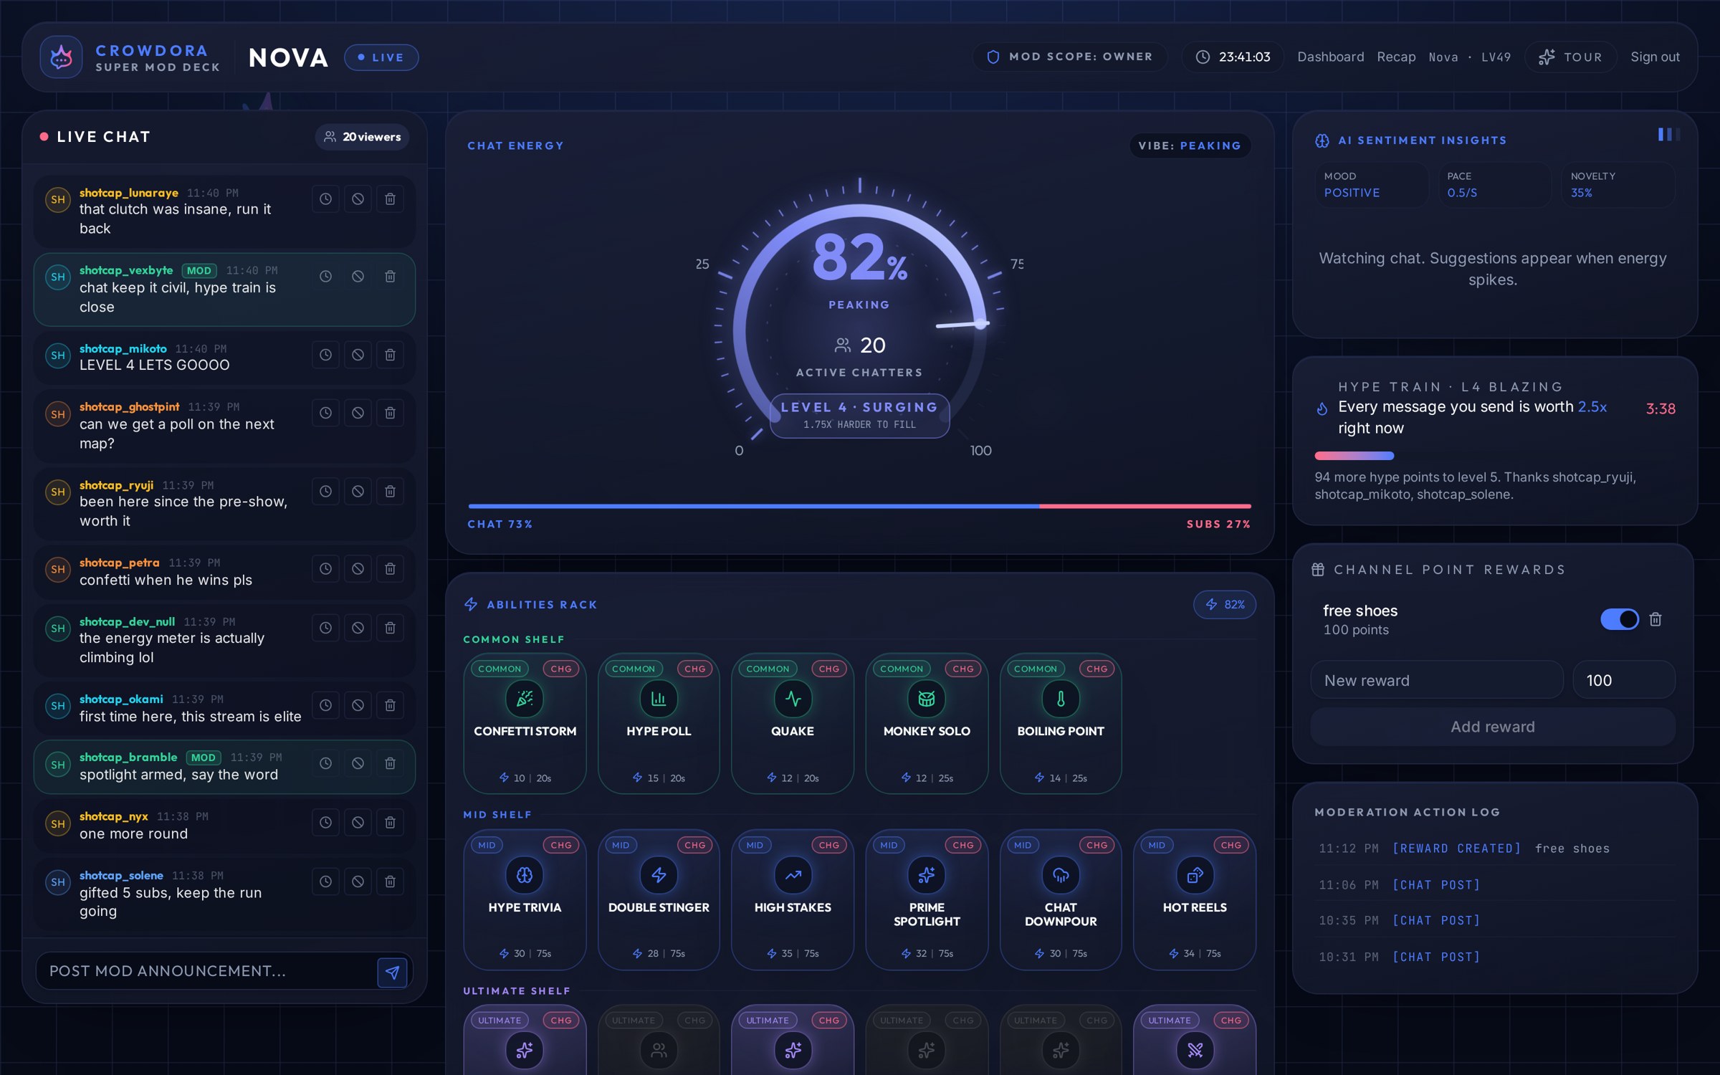Screen dimensions: 1720x1075
Task: Timeout shotcap_lunaraye's message via clock icon
Action: coord(325,199)
